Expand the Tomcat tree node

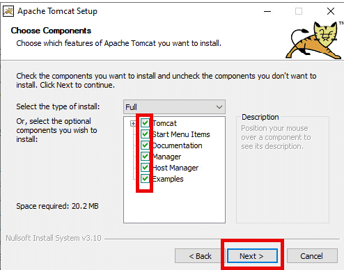[x=133, y=123]
